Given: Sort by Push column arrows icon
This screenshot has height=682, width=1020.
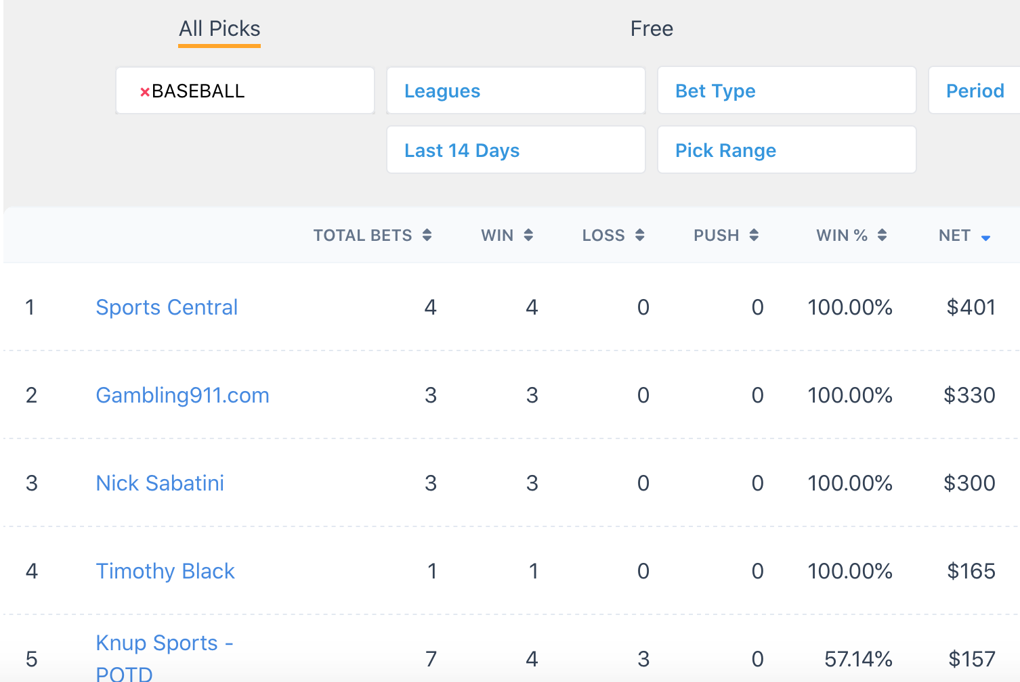Looking at the screenshot, I should point(754,235).
